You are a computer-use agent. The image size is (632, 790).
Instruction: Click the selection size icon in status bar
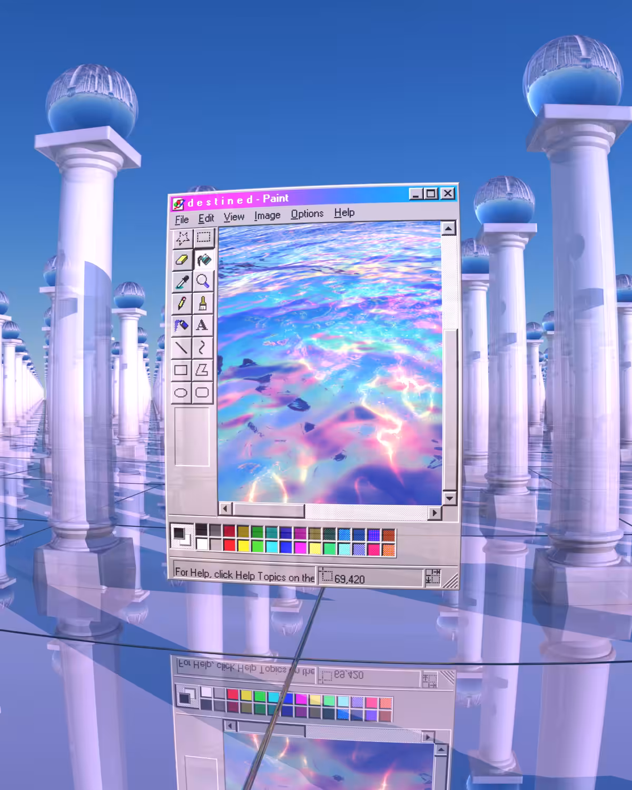click(432, 577)
